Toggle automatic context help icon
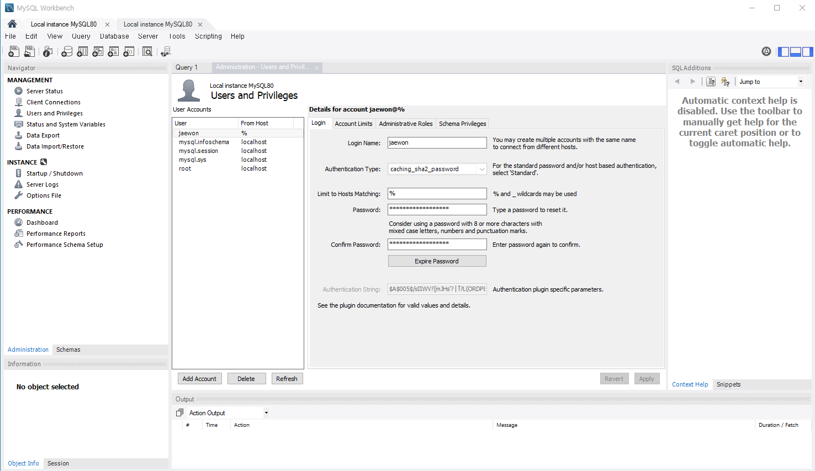 click(x=726, y=81)
